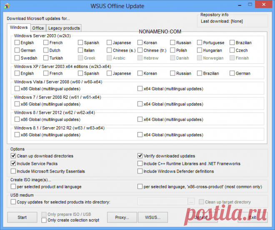
Task: Check French under Windows Server 2003 (w2k3)
Action: 46,42
